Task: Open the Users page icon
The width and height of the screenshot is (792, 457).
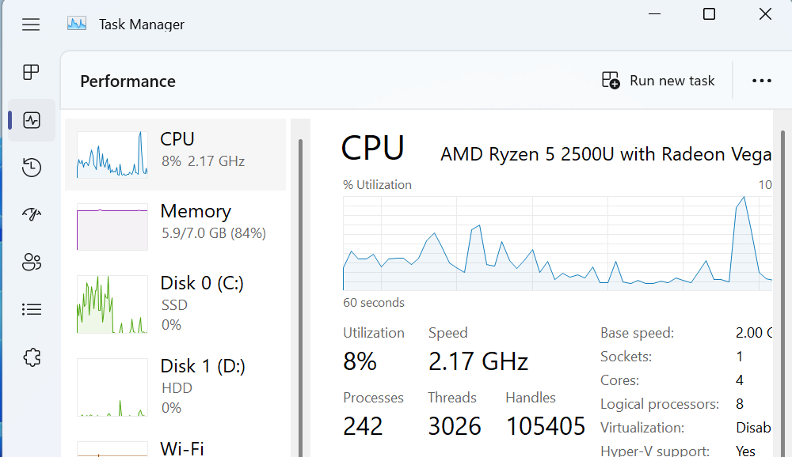Action: (x=32, y=262)
